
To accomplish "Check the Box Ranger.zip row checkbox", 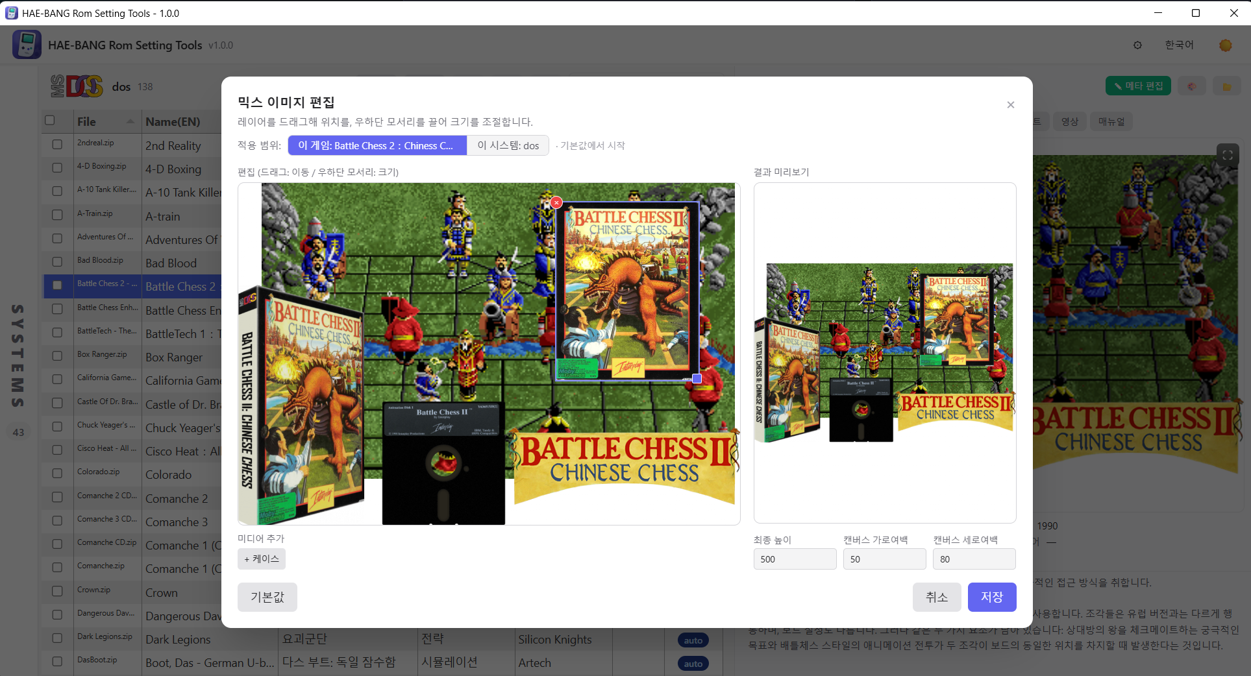I will 57,356.
